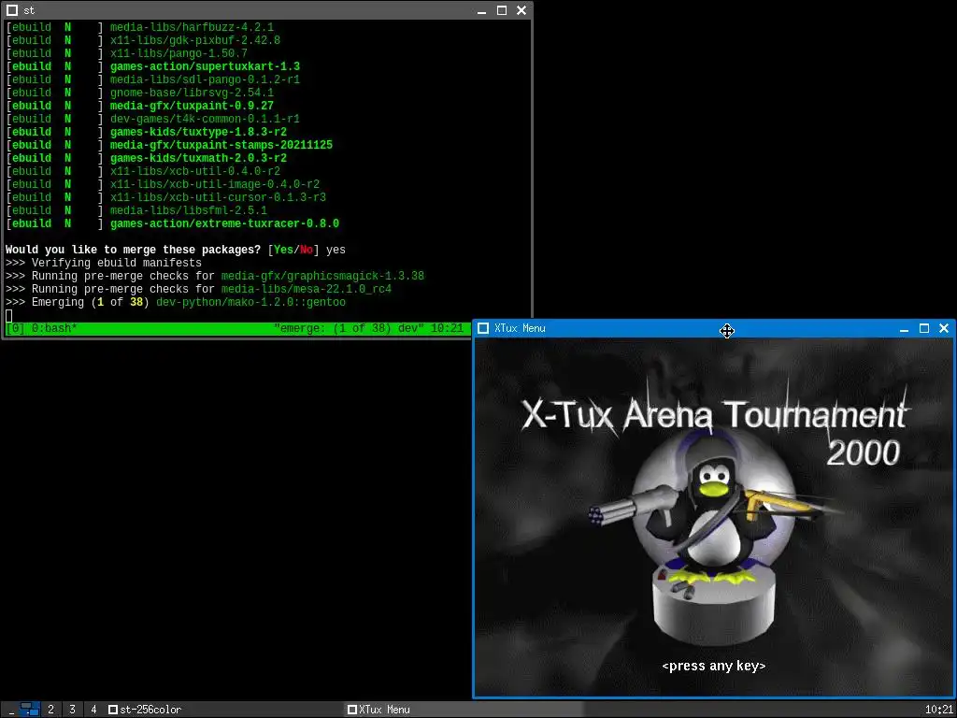Close the st terminal window
The height and width of the screenshot is (718, 957).
click(x=521, y=10)
